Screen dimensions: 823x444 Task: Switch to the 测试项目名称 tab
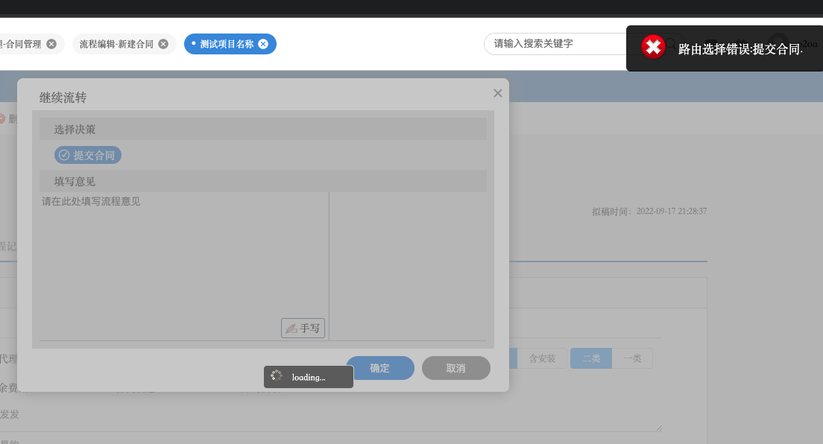(x=227, y=44)
